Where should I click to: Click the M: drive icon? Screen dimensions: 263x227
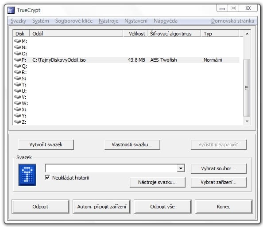coord(17,41)
